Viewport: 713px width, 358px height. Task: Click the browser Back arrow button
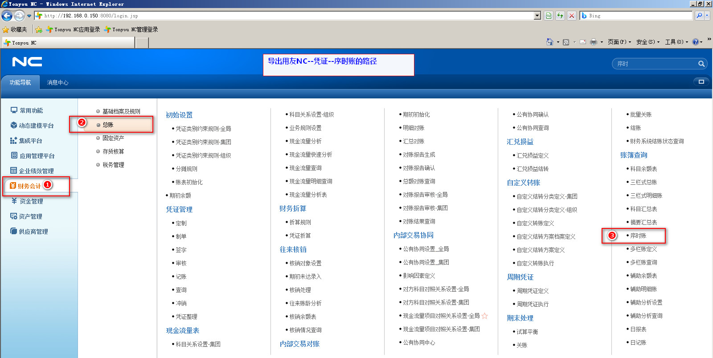(x=7, y=16)
